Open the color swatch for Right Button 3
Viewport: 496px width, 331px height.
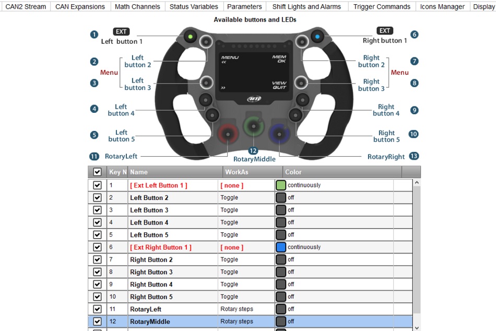tap(281, 272)
